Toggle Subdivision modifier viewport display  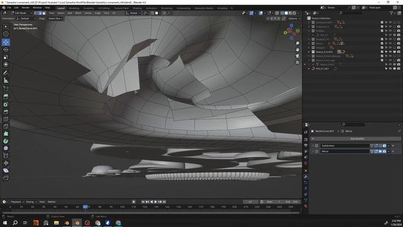click(380, 146)
